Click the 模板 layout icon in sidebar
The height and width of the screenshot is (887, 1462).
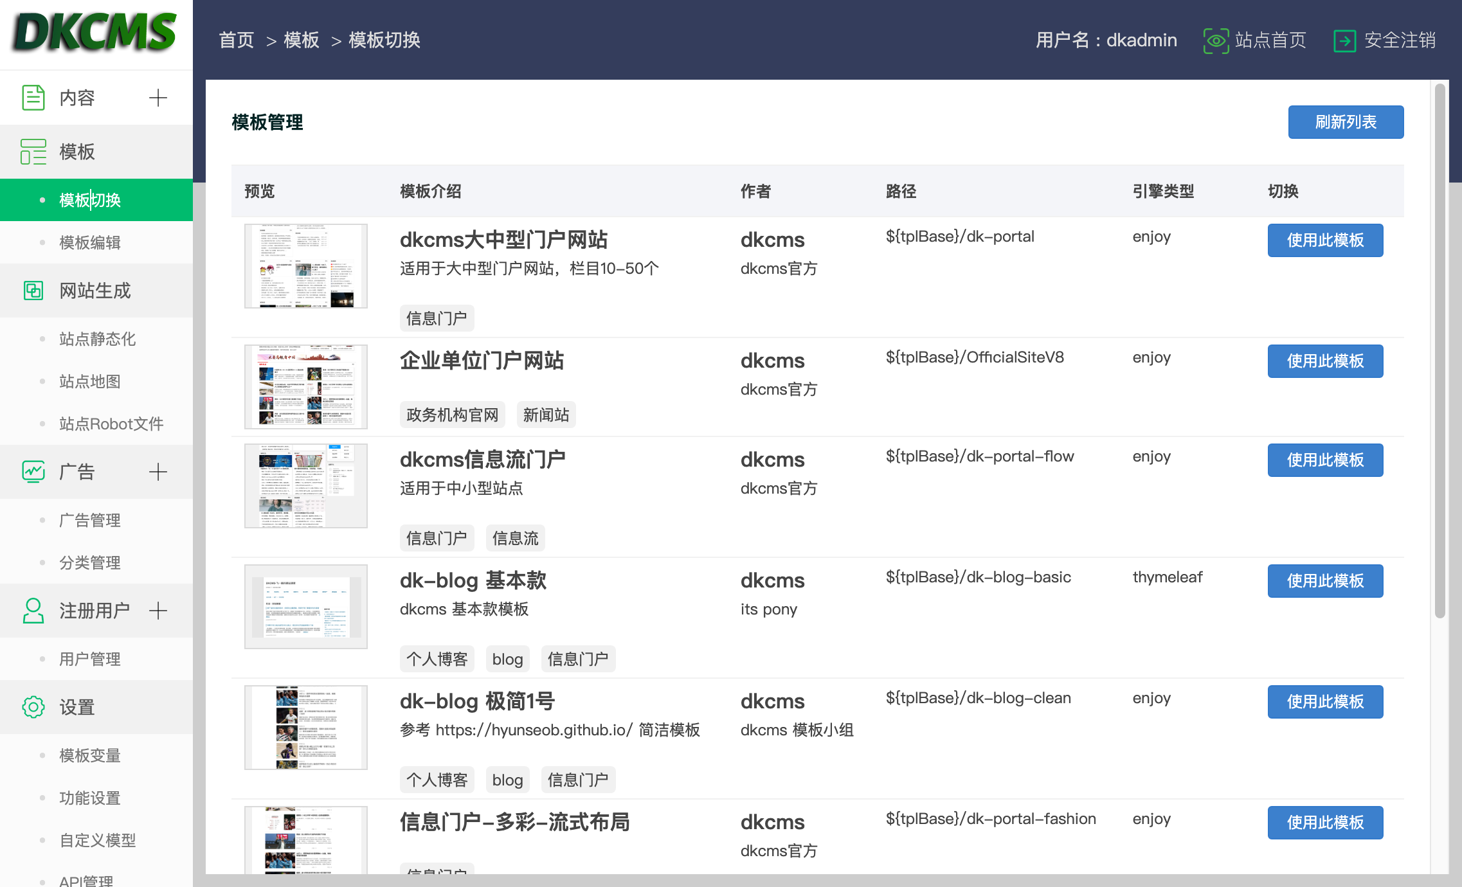coord(33,152)
